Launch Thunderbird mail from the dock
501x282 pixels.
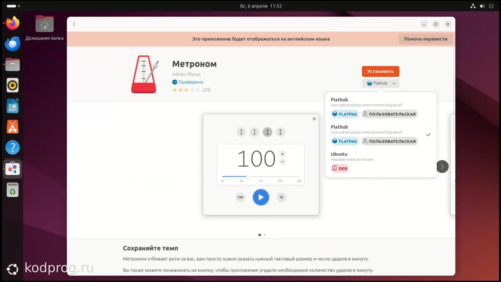(x=12, y=44)
